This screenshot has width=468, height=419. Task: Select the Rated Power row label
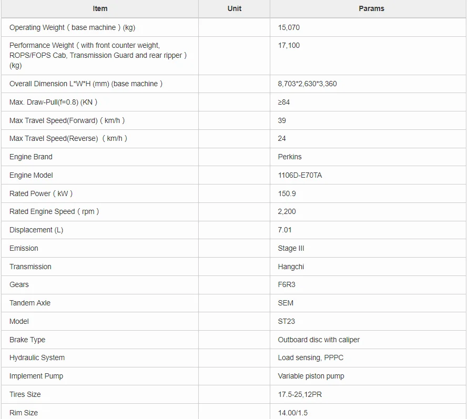[x=41, y=193]
